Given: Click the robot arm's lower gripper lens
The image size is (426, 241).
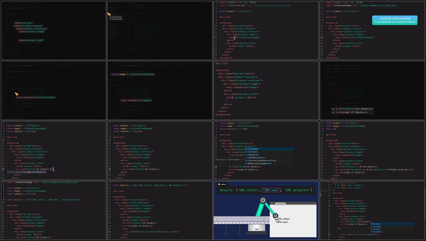Looking at the screenshot, I should pos(276,216).
